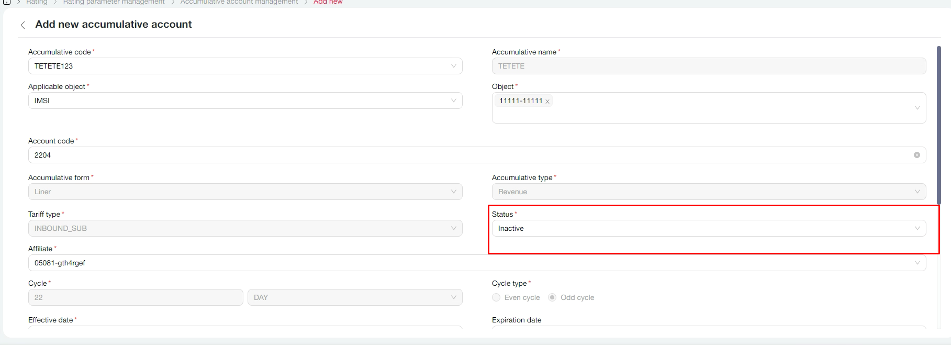The image size is (951, 346).
Task: Open the Object multi-select dropdown arrow
Action: (x=917, y=108)
